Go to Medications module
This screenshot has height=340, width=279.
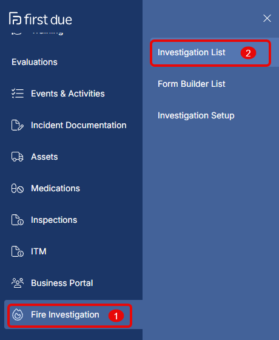click(55, 188)
